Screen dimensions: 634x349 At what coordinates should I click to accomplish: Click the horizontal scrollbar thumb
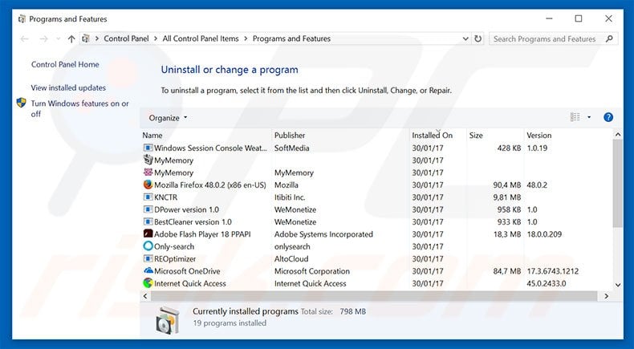tap(374, 296)
